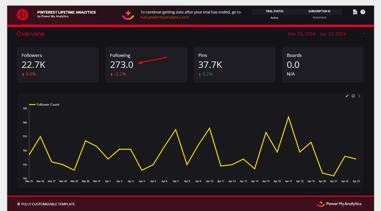Click the help question mark icon
Image resolution: width=381 pixels, height=211 pixels.
(363, 12)
